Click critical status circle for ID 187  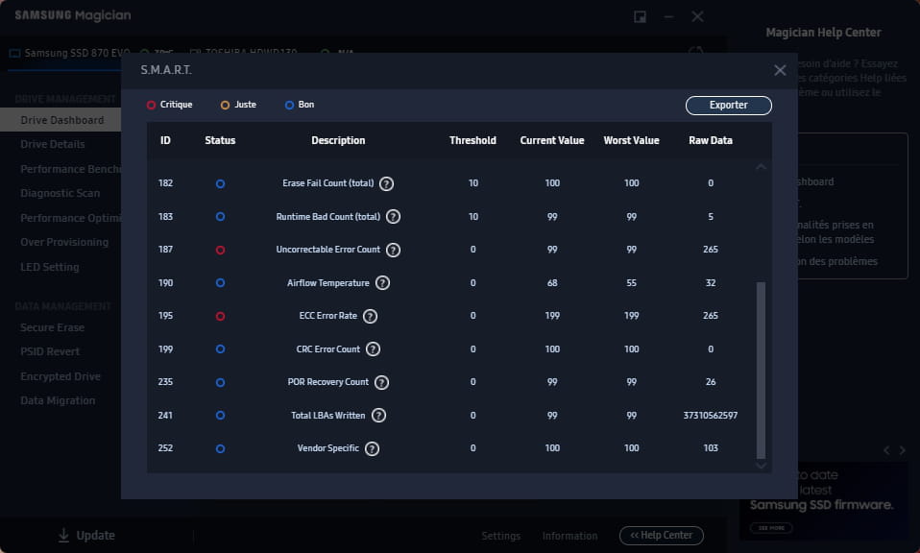coord(220,250)
